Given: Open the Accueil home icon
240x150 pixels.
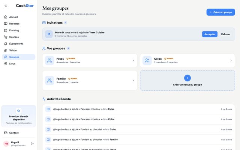Looking at the screenshot, I should coord(6,17).
